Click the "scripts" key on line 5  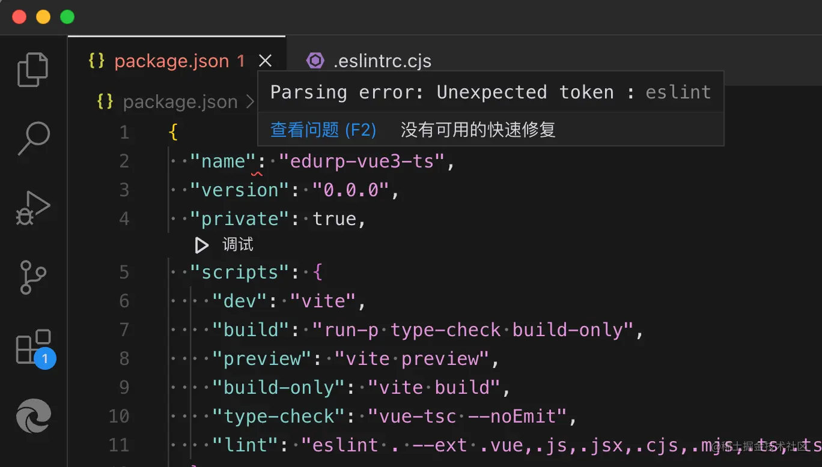(240, 273)
